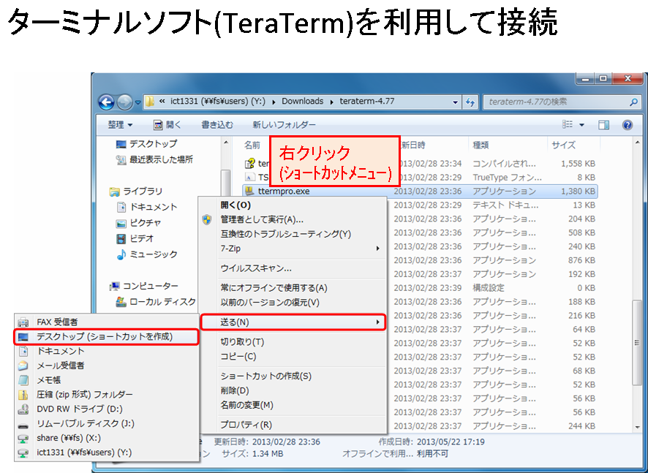Click the ビデオ library icon

[x=121, y=239]
